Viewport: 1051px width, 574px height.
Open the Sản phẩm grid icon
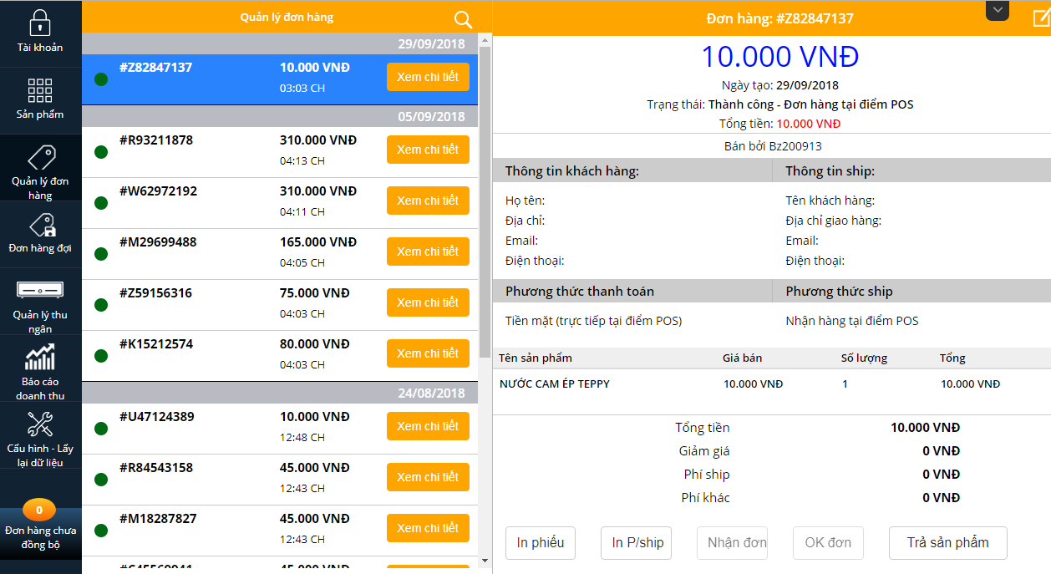pos(40,90)
